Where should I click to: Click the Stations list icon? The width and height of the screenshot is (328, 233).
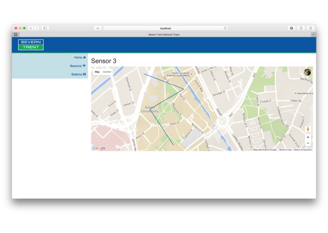[84, 74]
